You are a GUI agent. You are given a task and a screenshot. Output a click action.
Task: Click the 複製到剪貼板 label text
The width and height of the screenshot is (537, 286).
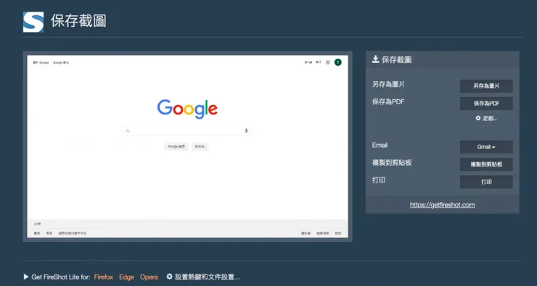392,163
